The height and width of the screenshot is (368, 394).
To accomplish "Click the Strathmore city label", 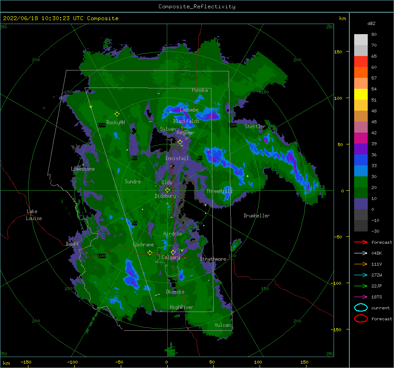I will (213, 259).
